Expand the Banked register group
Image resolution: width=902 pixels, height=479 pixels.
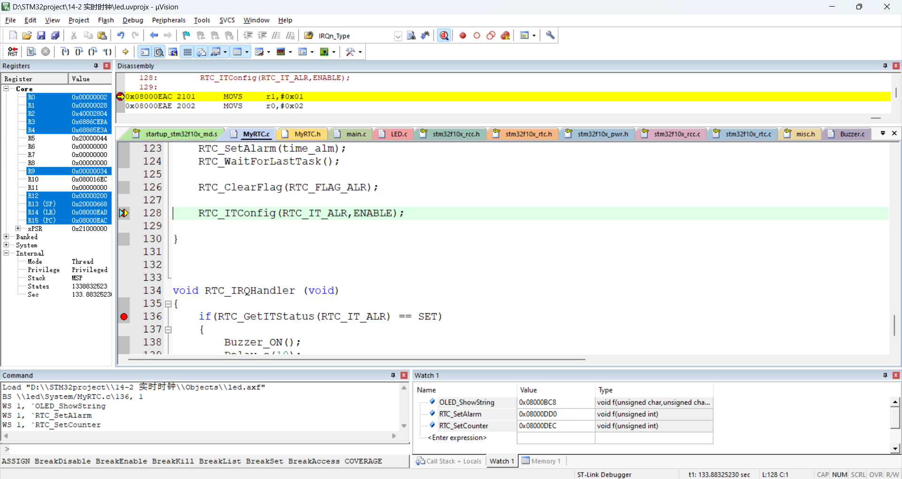[7, 237]
